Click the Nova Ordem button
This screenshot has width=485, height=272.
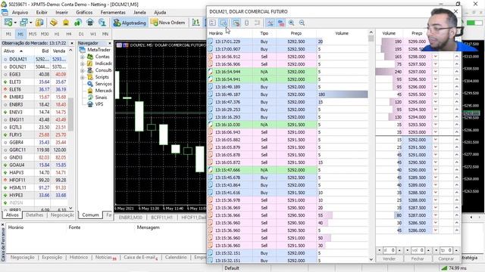coord(168,23)
